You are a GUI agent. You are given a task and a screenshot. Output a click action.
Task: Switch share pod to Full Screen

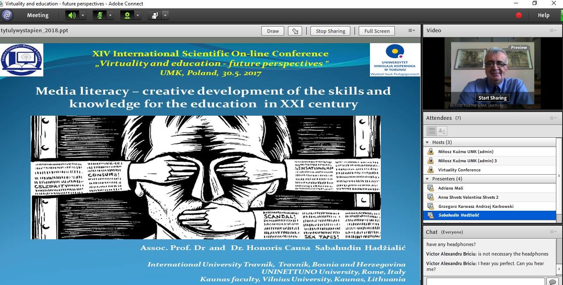377,31
